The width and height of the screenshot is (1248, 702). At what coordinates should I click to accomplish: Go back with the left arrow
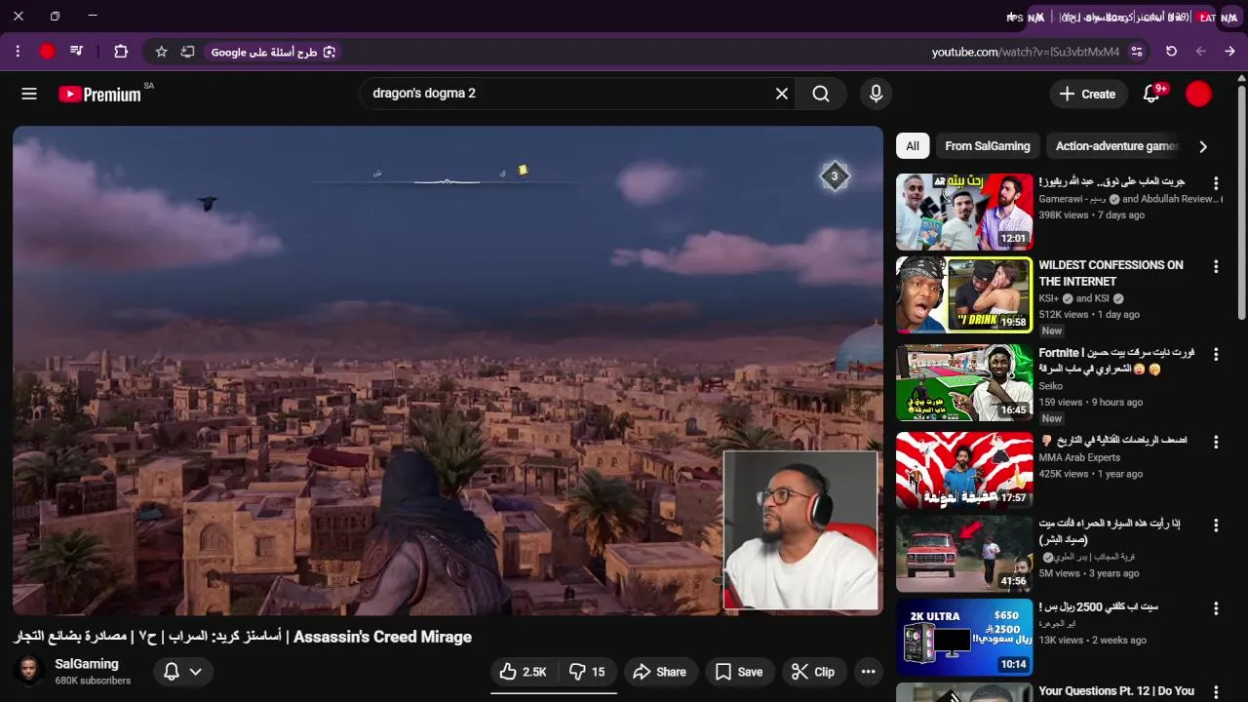[1201, 52]
